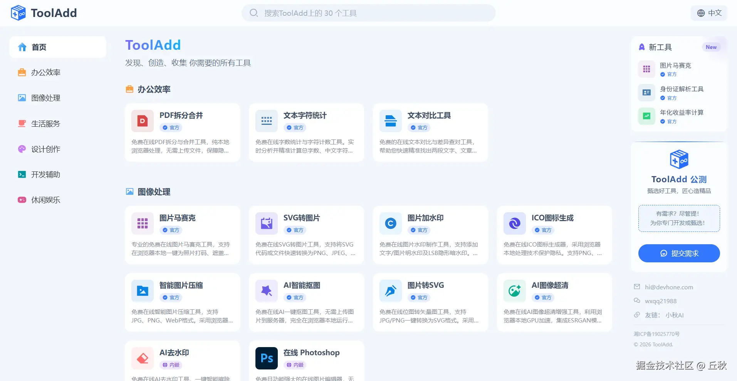Click the AI图像超清 card title

[550, 285]
